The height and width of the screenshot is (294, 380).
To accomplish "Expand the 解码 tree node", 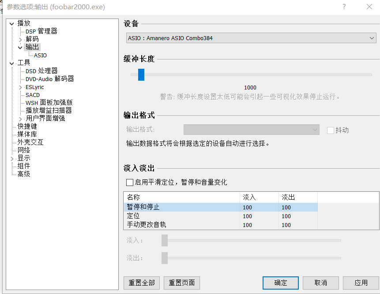I will (20, 39).
